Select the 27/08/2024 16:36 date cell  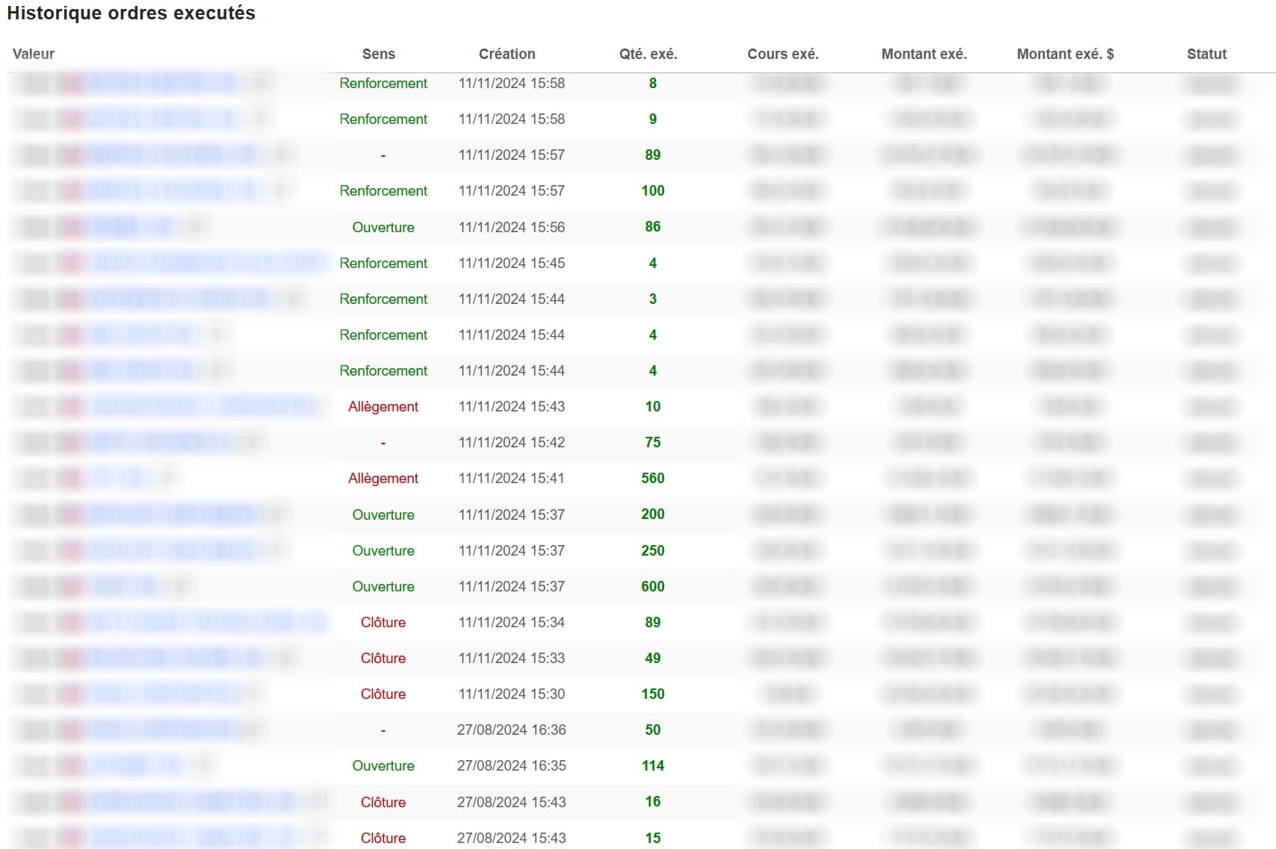[511, 730]
